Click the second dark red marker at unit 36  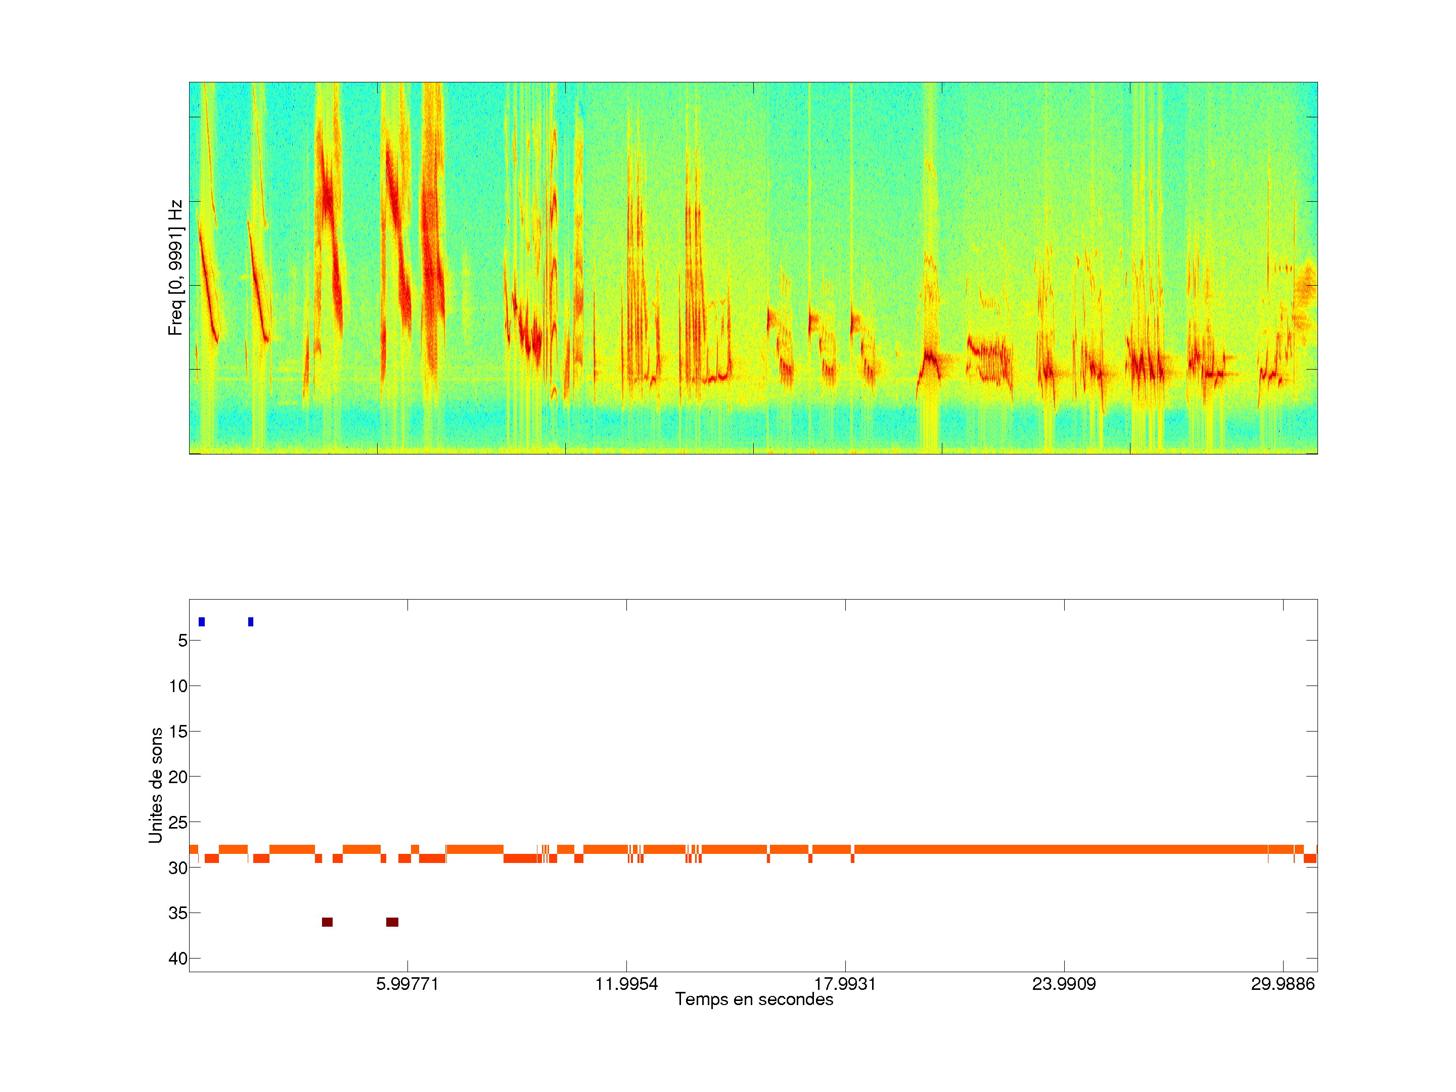(392, 922)
